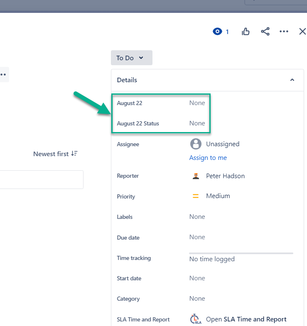
Task: Click the Details section header
Action: pyautogui.click(x=207, y=80)
